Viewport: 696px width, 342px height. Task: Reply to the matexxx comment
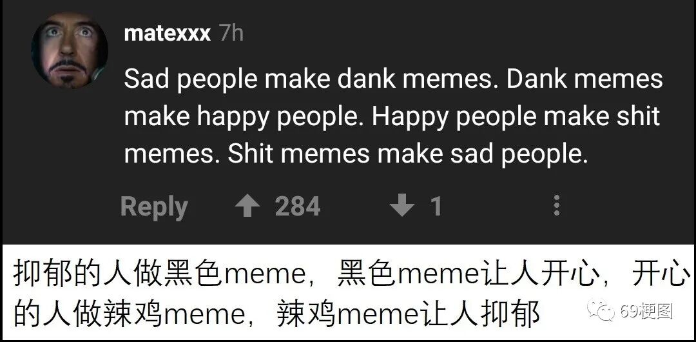[154, 208]
